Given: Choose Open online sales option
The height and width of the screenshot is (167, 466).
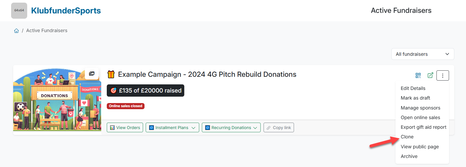Looking at the screenshot, I should pyautogui.click(x=420, y=117).
